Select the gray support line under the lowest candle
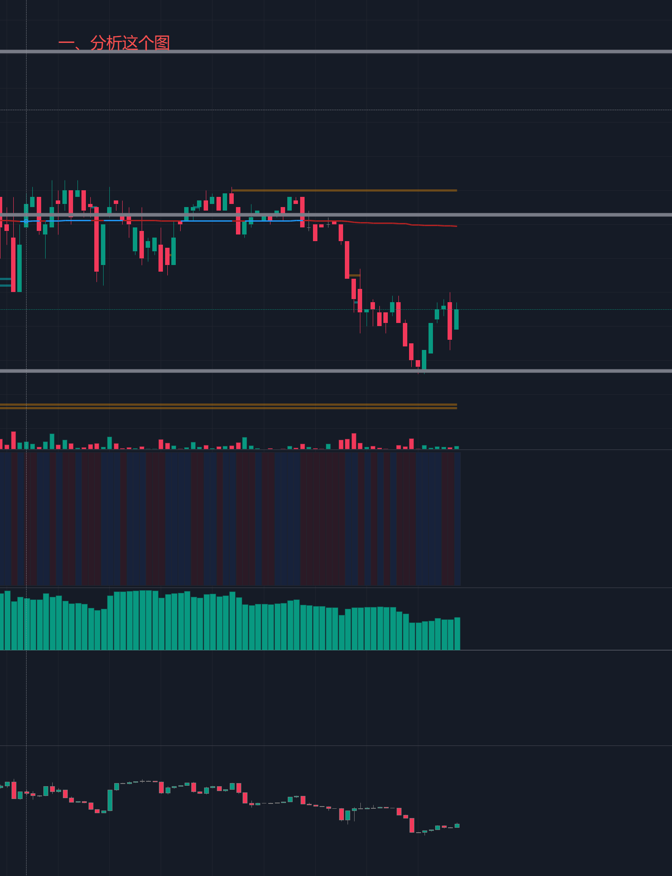 (x=531, y=371)
